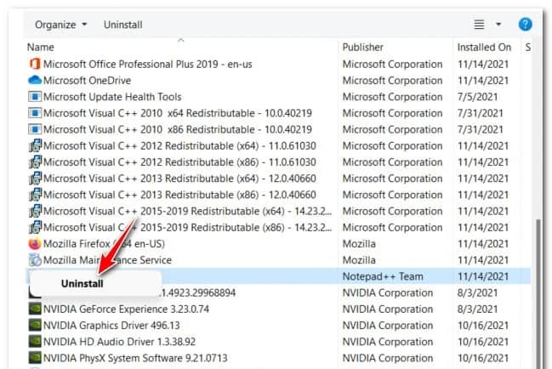Viewport: 552px width, 369px height.
Task: Select Visual C++ 2012 Redistributable (x64) - 11.0.61030
Action: tap(179, 146)
